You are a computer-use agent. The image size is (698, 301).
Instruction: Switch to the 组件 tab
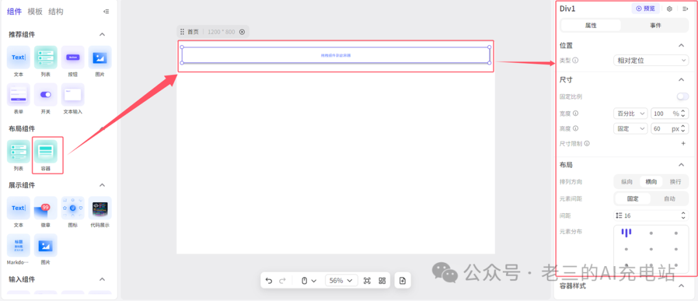[x=14, y=12]
